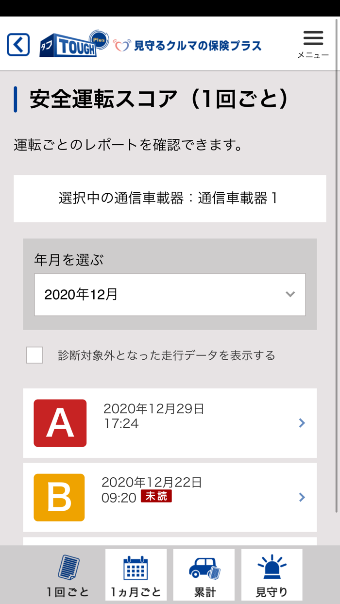Switch to the 1ヵ月ごと tab
The width and height of the screenshot is (340, 604).
tap(136, 575)
